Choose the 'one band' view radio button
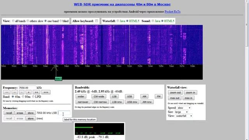 click(x=46, y=21)
